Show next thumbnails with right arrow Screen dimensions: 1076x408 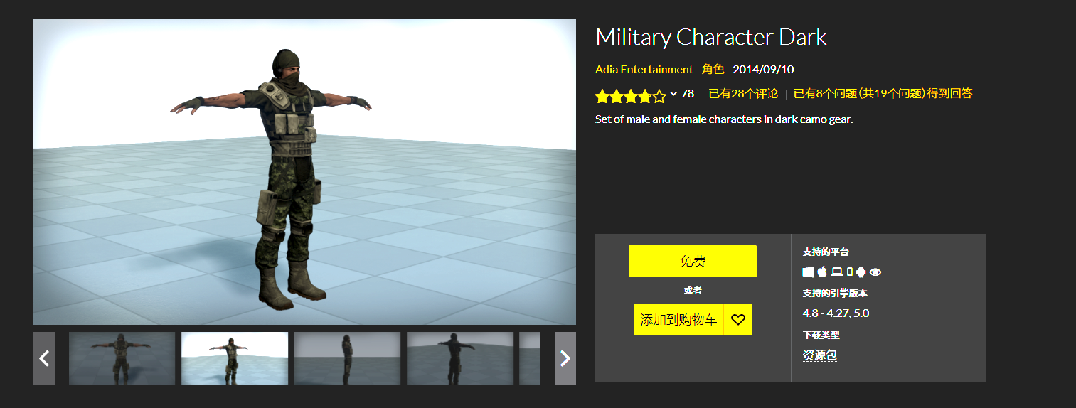(x=565, y=358)
